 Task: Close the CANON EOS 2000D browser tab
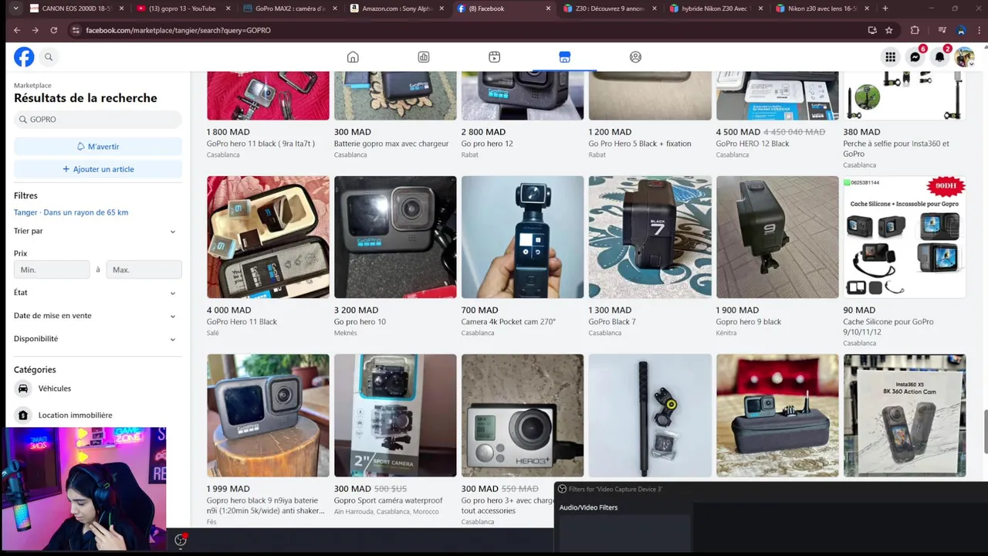[121, 8]
